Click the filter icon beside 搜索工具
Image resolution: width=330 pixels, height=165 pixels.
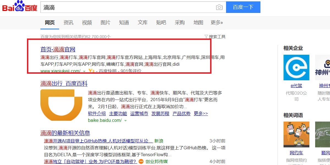(206, 36)
